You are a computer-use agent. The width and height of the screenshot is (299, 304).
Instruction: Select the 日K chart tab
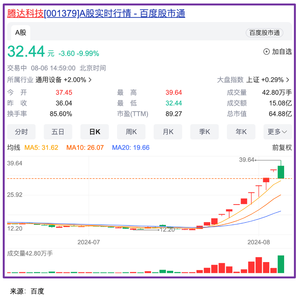95,132
